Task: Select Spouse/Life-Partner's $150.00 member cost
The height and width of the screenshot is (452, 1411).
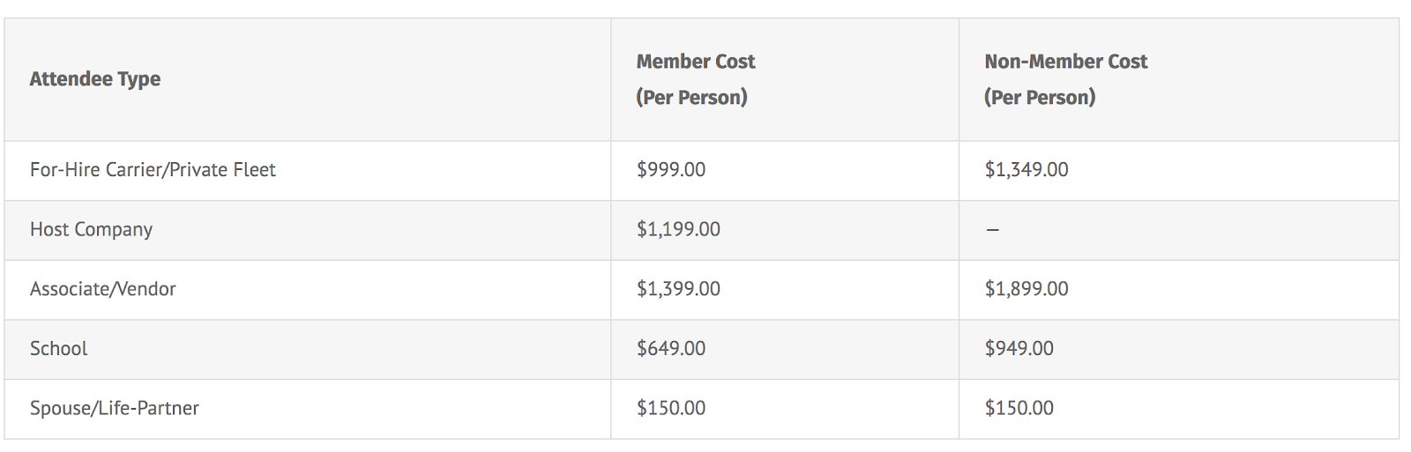Action: pos(671,409)
